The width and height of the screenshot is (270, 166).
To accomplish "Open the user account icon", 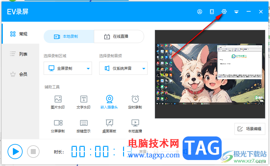I will point(200,12).
